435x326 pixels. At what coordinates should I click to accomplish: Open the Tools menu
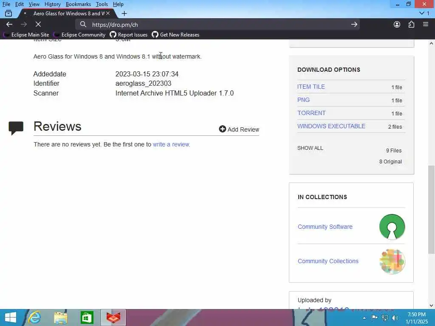(x=102, y=4)
